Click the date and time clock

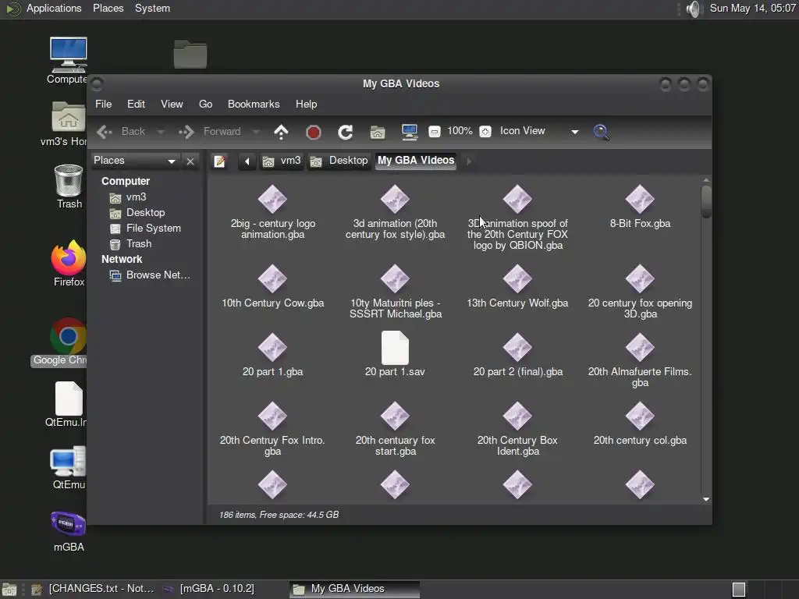[753, 8]
